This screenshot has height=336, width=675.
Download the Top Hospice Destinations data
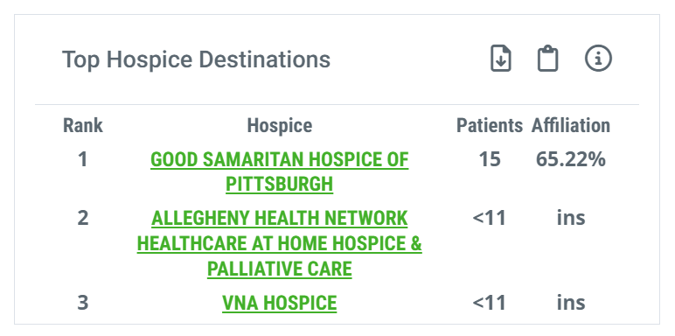501,58
